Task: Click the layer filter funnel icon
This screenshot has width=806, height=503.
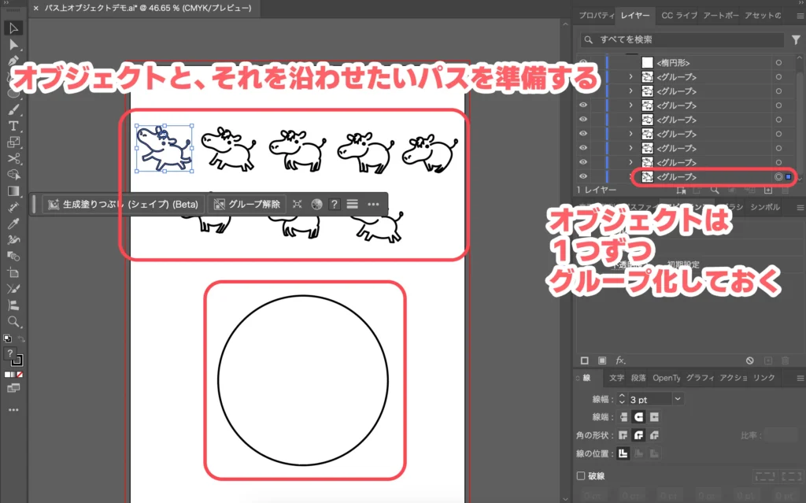Action: point(796,39)
